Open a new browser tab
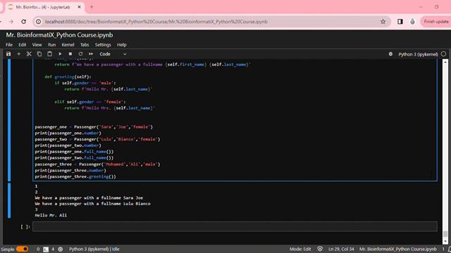This screenshot has width=451, height=253. click(92, 7)
